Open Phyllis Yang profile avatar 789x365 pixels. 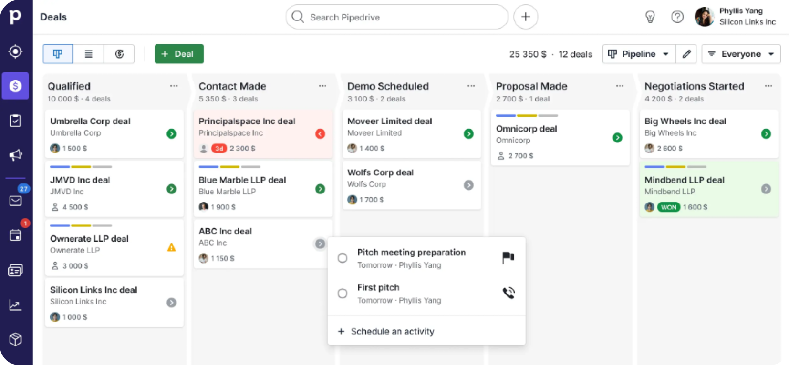click(x=704, y=17)
